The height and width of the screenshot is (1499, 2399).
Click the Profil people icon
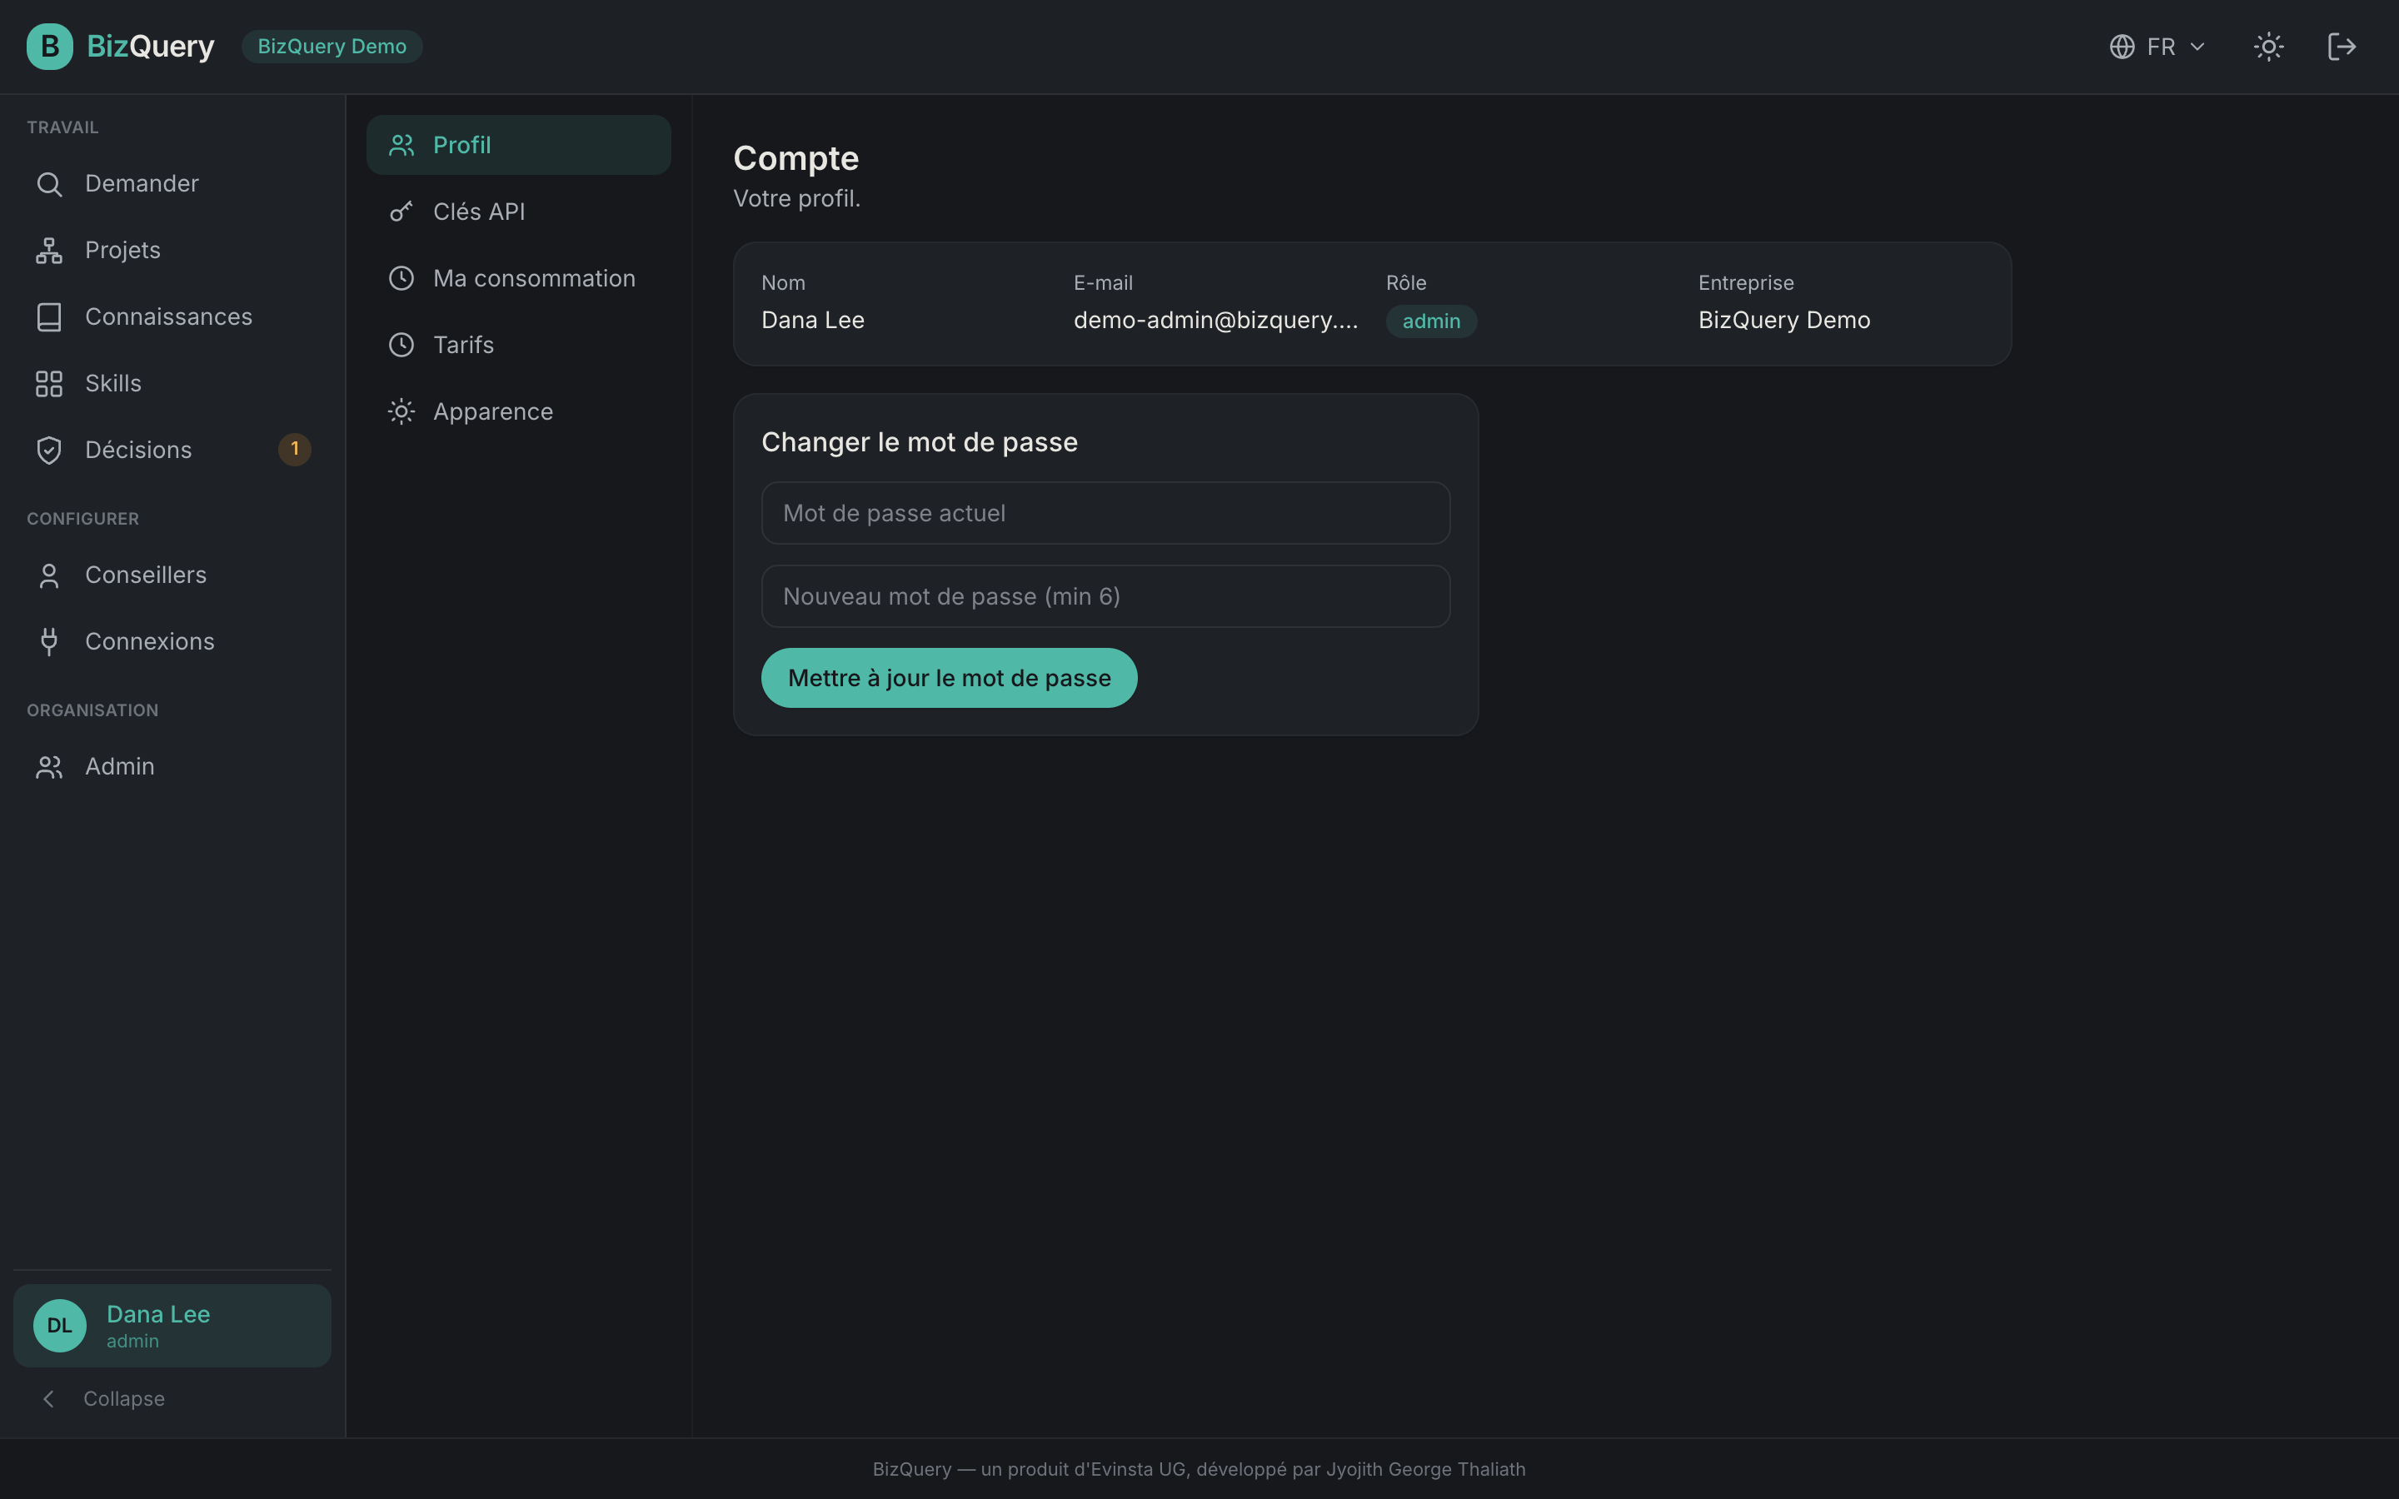tap(401, 146)
